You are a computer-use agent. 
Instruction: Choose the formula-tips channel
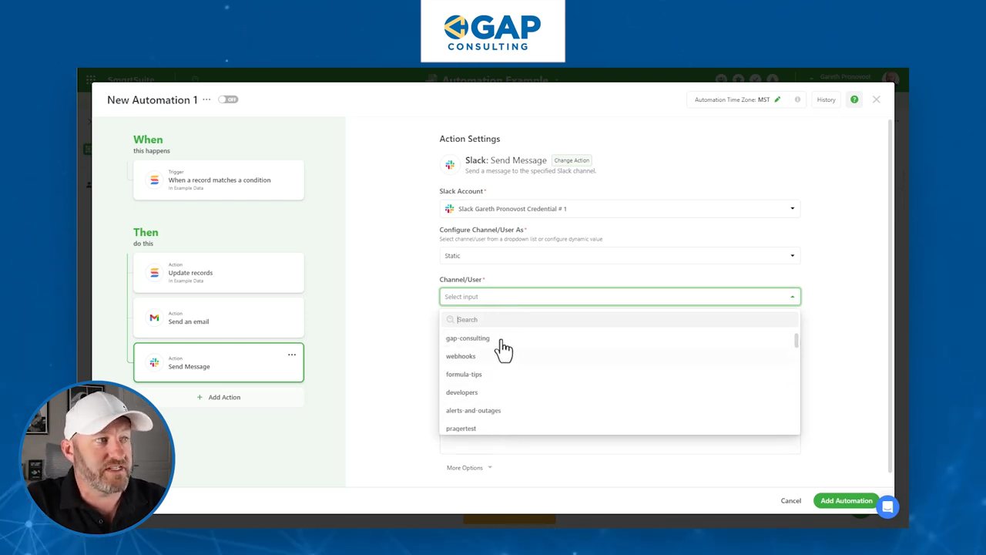(464, 374)
